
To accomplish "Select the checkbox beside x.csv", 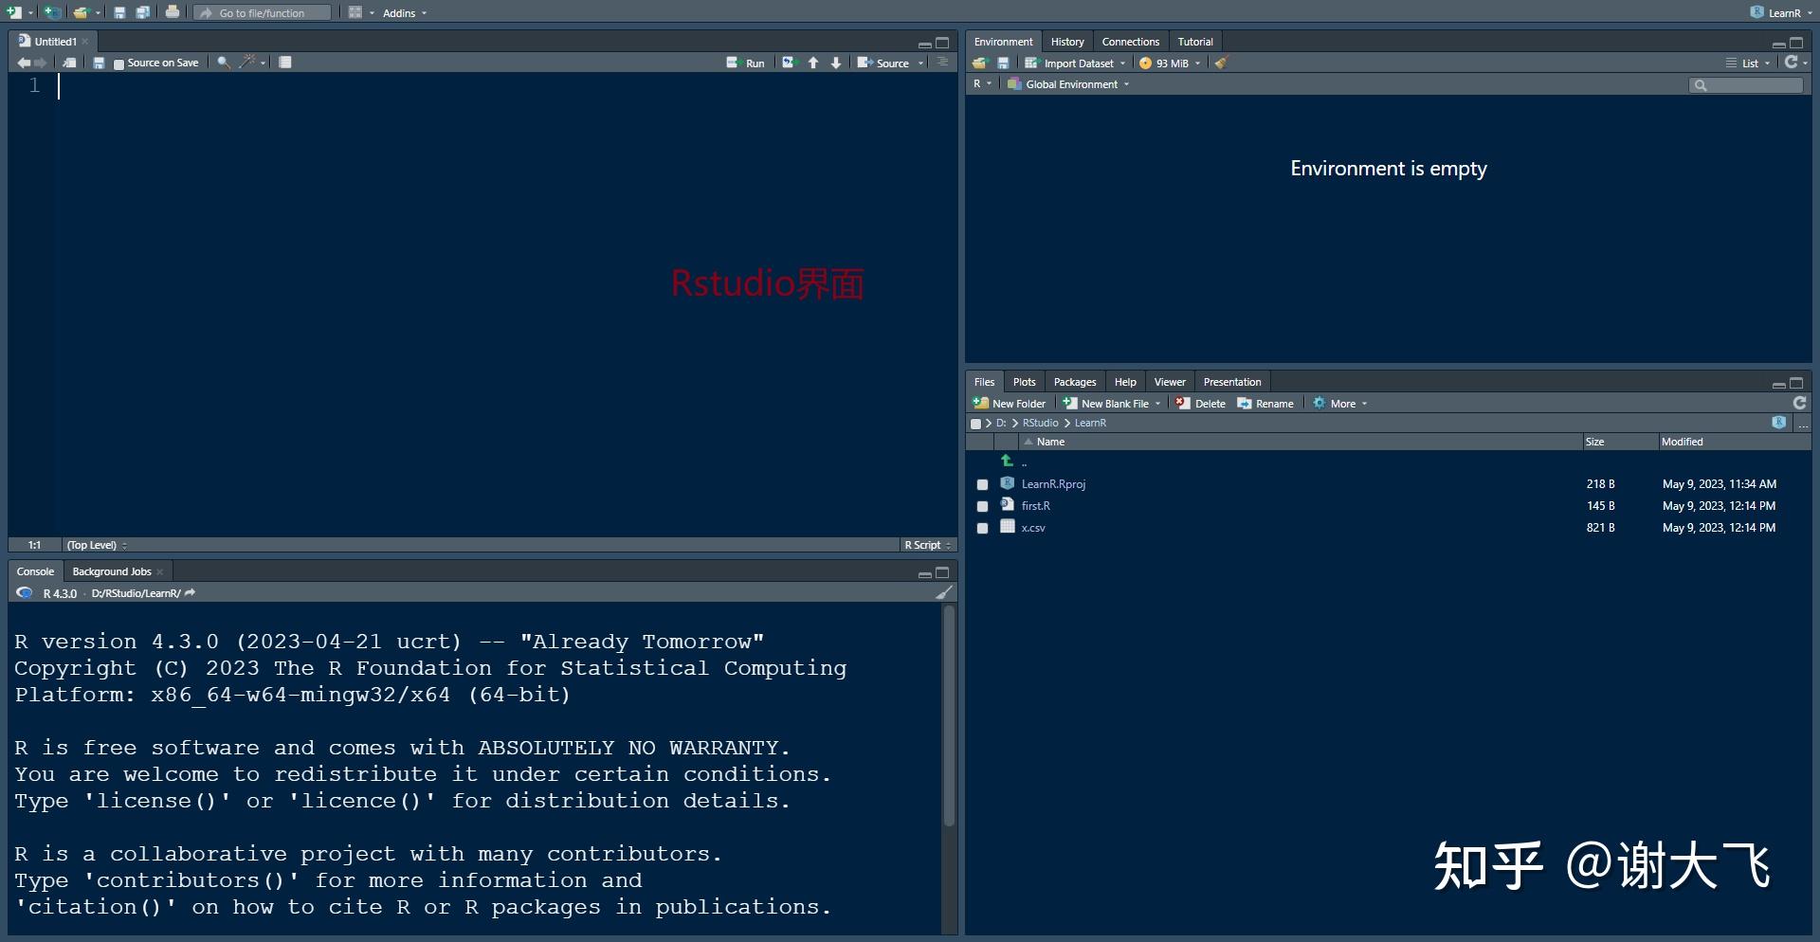I will (x=982, y=528).
